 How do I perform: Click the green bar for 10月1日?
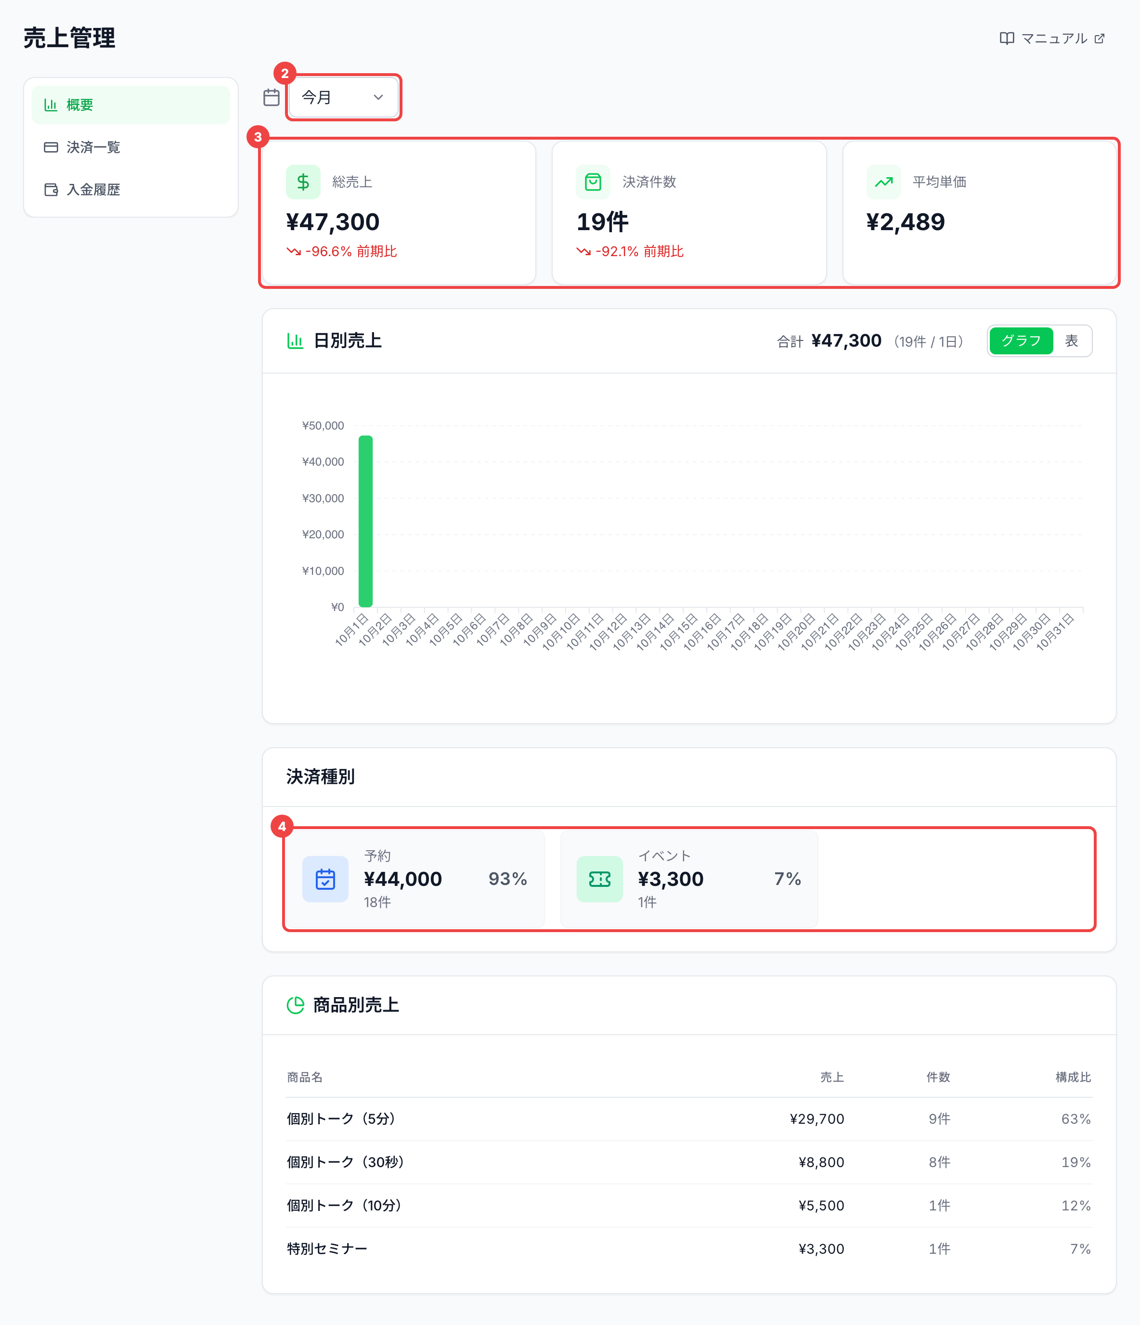[366, 521]
